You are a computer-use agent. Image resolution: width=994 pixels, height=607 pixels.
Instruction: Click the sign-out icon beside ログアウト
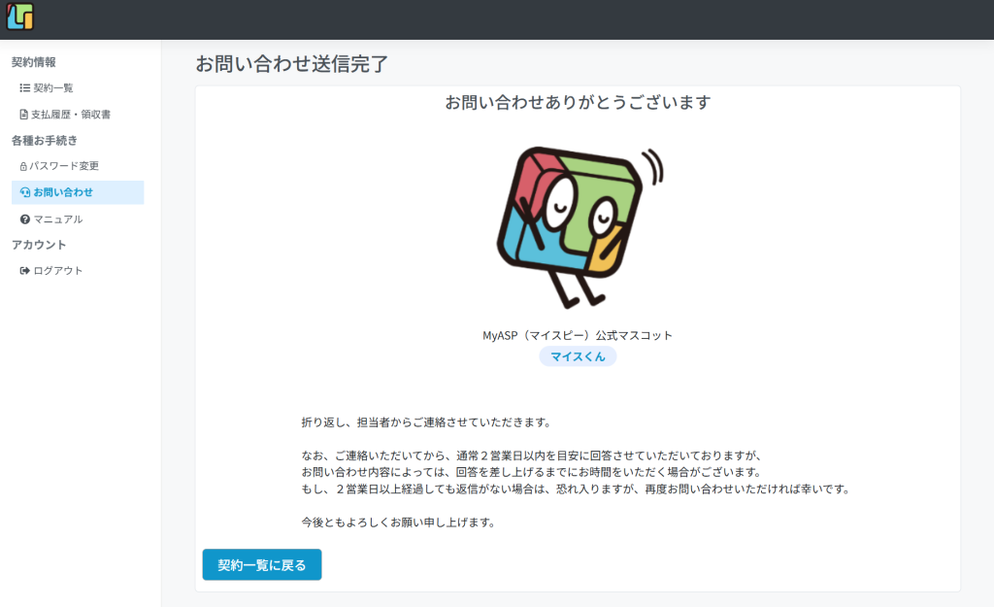pyautogui.click(x=25, y=271)
